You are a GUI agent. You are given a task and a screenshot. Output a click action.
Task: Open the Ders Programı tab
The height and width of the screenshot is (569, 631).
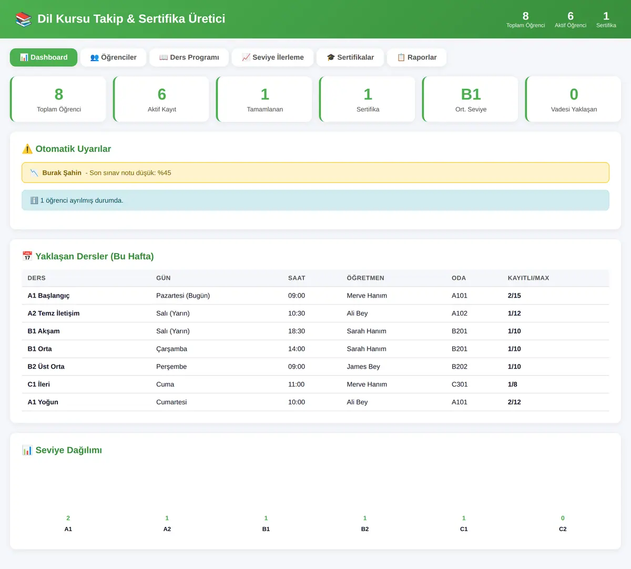[189, 57]
